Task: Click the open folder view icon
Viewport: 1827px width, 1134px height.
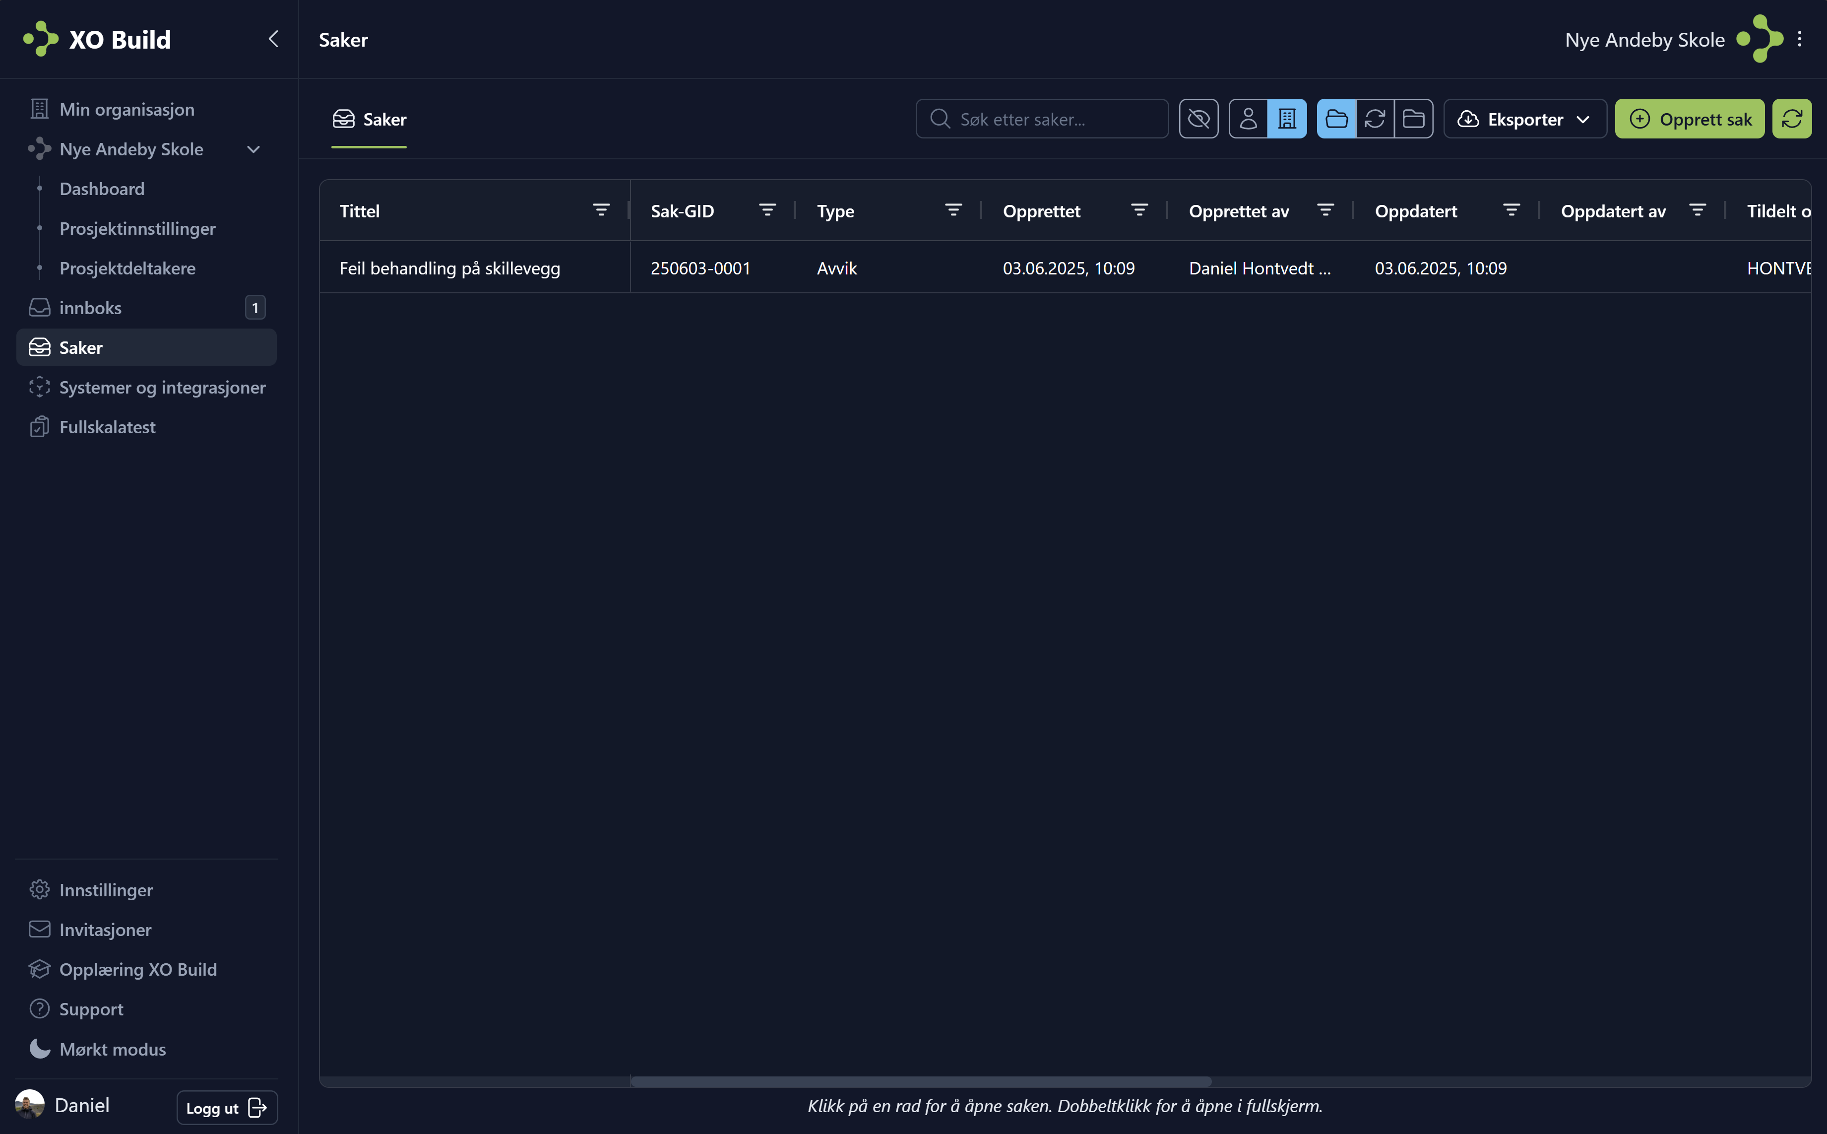Action: 1337,119
